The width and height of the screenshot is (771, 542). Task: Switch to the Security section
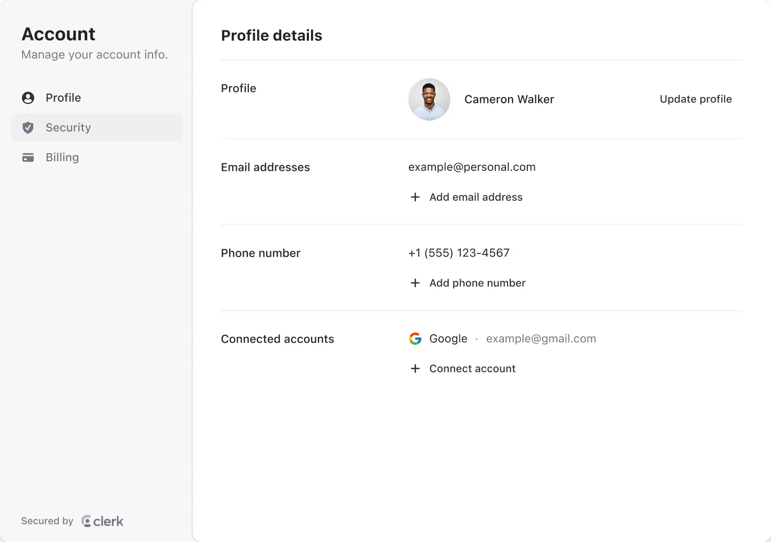[68, 127]
